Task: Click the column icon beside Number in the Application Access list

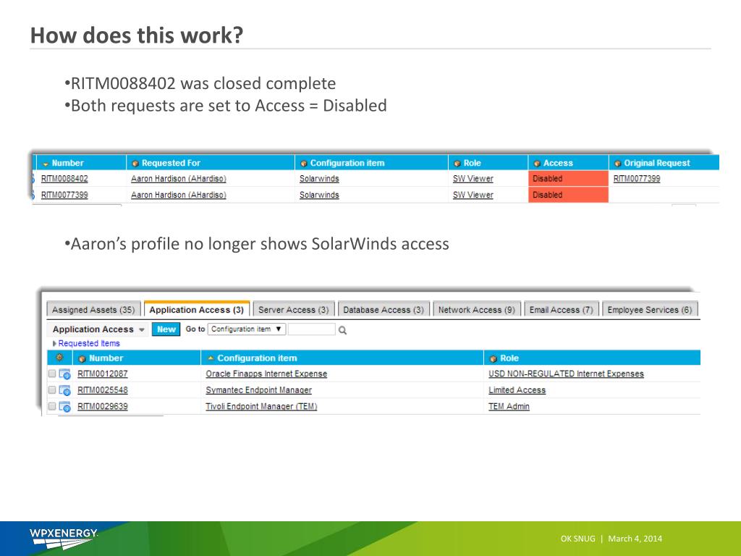Action: [82, 358]
